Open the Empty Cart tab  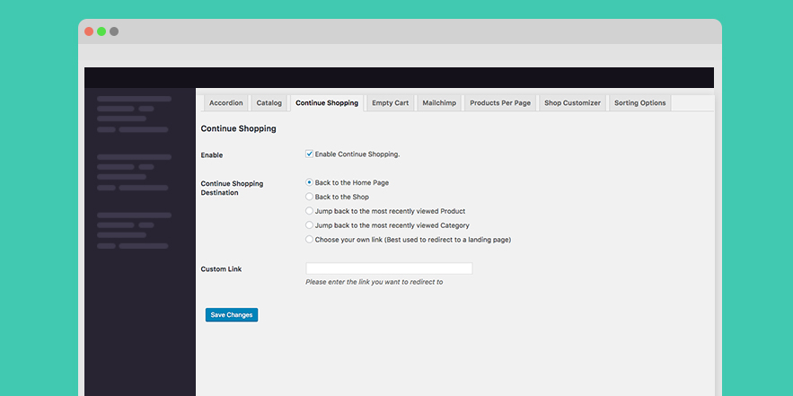point(391,102)
